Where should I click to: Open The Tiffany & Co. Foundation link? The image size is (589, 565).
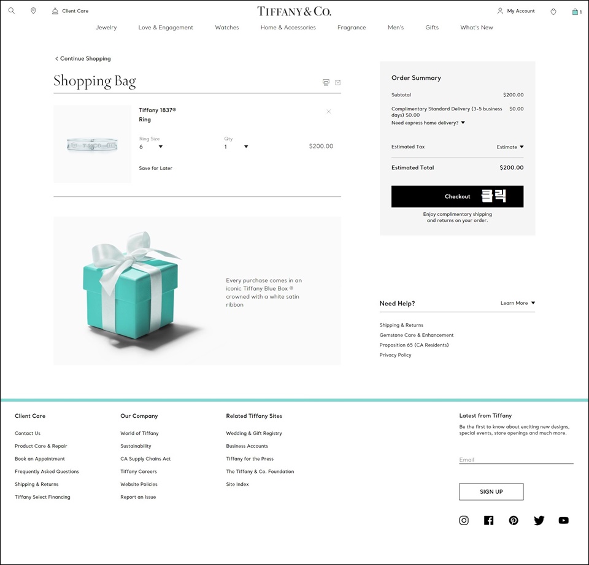[260, 472]
